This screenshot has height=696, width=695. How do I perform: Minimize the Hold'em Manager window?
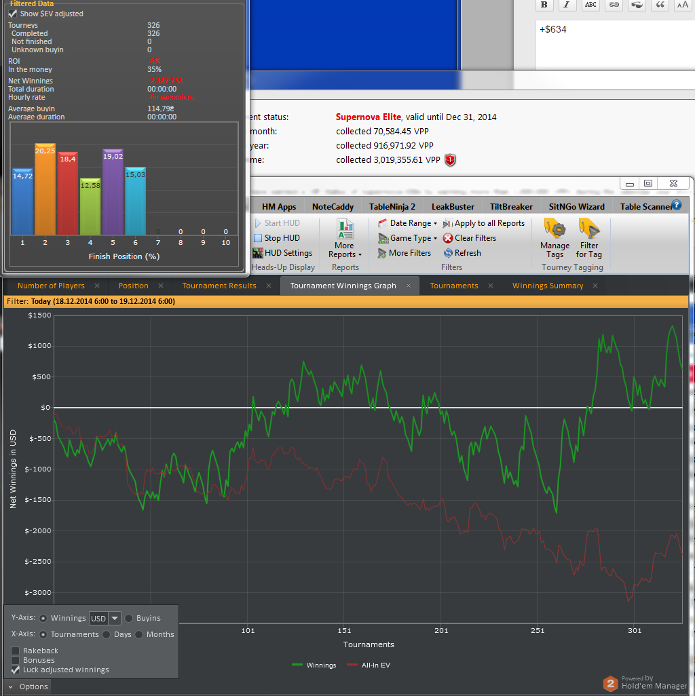630,183
